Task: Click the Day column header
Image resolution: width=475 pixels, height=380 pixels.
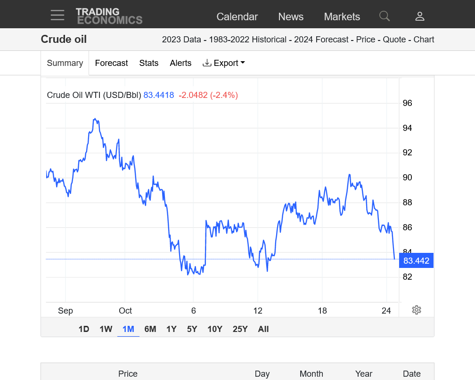Action: tap(262, 374)
